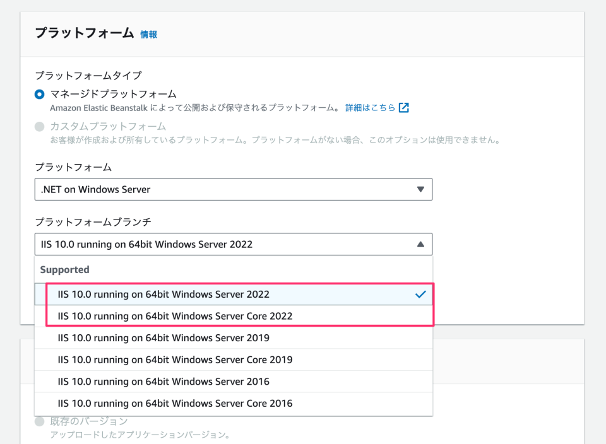Select the マネージドプラットフォーム radio button
Image resolution: width=606 pixels, height=444 pixels.
point(40,93)
